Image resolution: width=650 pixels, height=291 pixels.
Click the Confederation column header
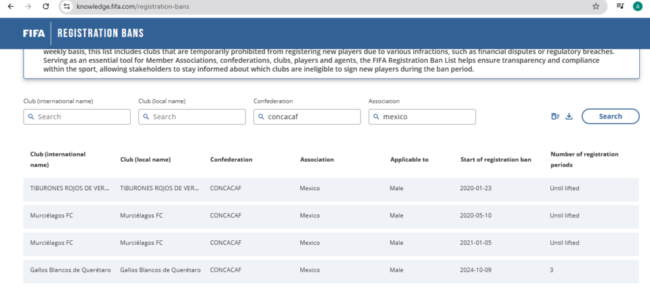click(x=231, y=159)
